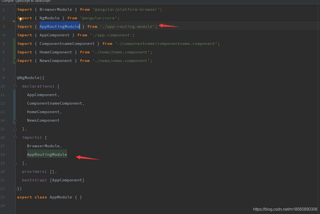Click the selected AppRoutingModule on line 3
Screen dimensions: 320x214
(60, 27)
